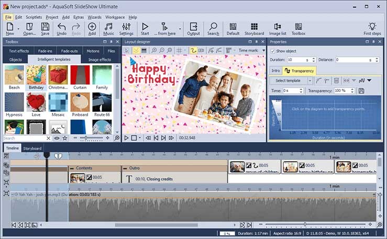Toggle the Show object checkbox
The height and width of the screenshot is (239, 387).
pos(273,51)
